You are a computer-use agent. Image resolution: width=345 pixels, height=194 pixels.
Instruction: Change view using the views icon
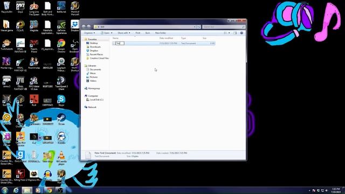[x=225, y=33]
